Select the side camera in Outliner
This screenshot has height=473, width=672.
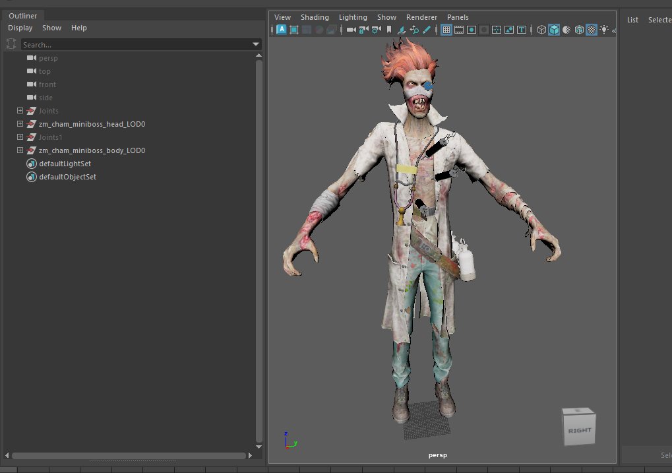tap(46, 98)
